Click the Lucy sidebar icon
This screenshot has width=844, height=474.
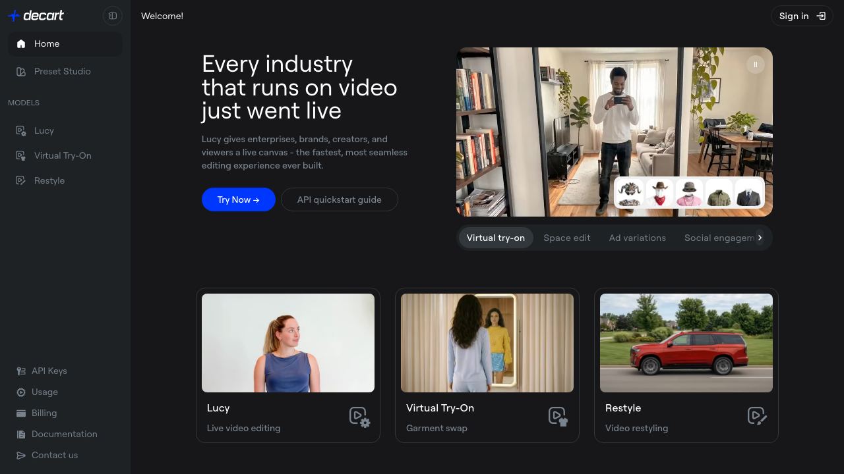coord(21,130)
